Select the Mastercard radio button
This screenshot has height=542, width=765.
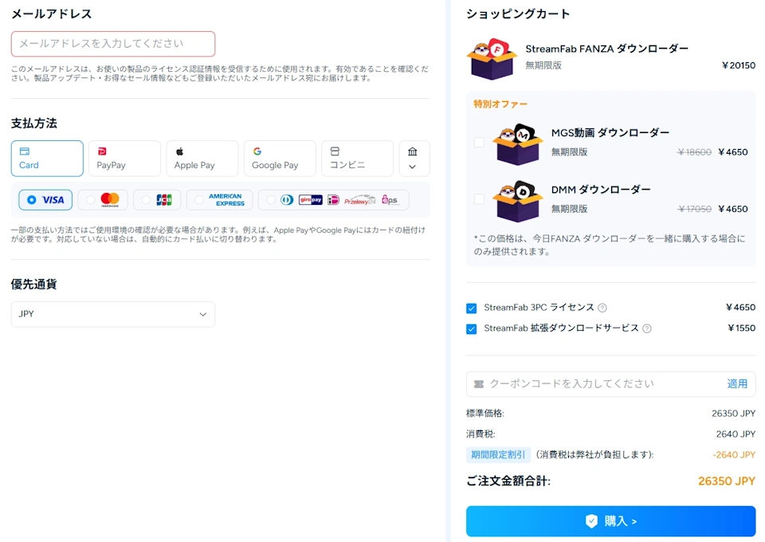[x=90, y=200]
